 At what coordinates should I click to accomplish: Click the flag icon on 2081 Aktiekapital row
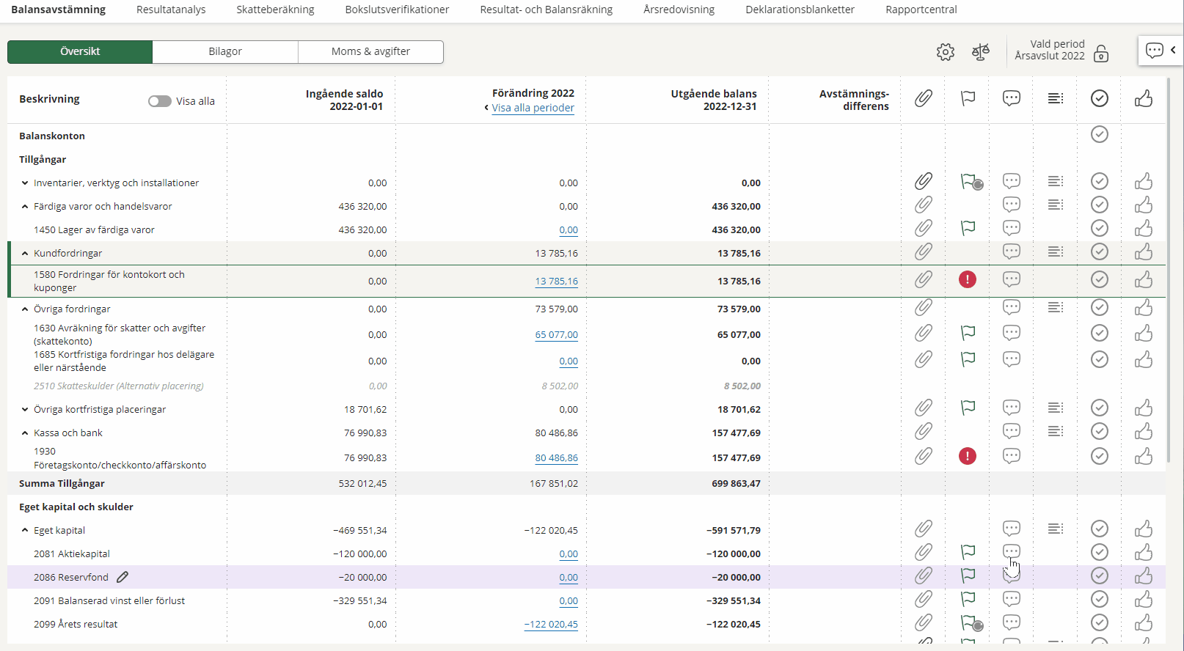pyautogui.click(x=968, y=552)
